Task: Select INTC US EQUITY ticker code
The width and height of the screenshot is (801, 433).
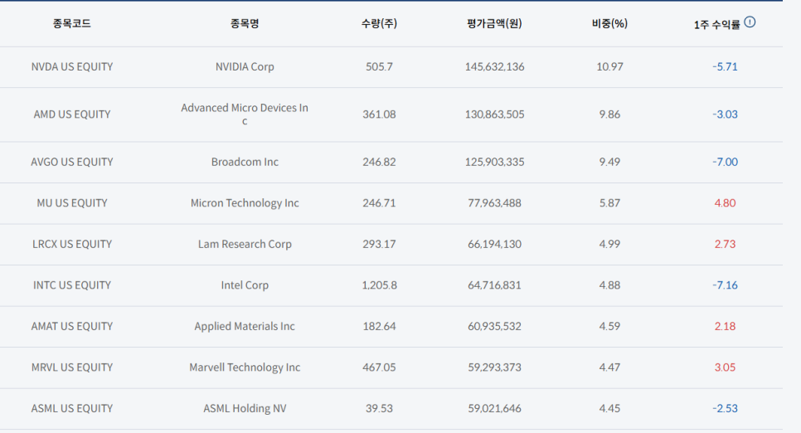Action: [71, 285]
